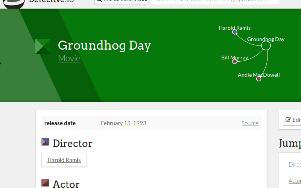Open the directors collection search button
Viewport: 301px width, 188px height.
[x=121, y=2]
